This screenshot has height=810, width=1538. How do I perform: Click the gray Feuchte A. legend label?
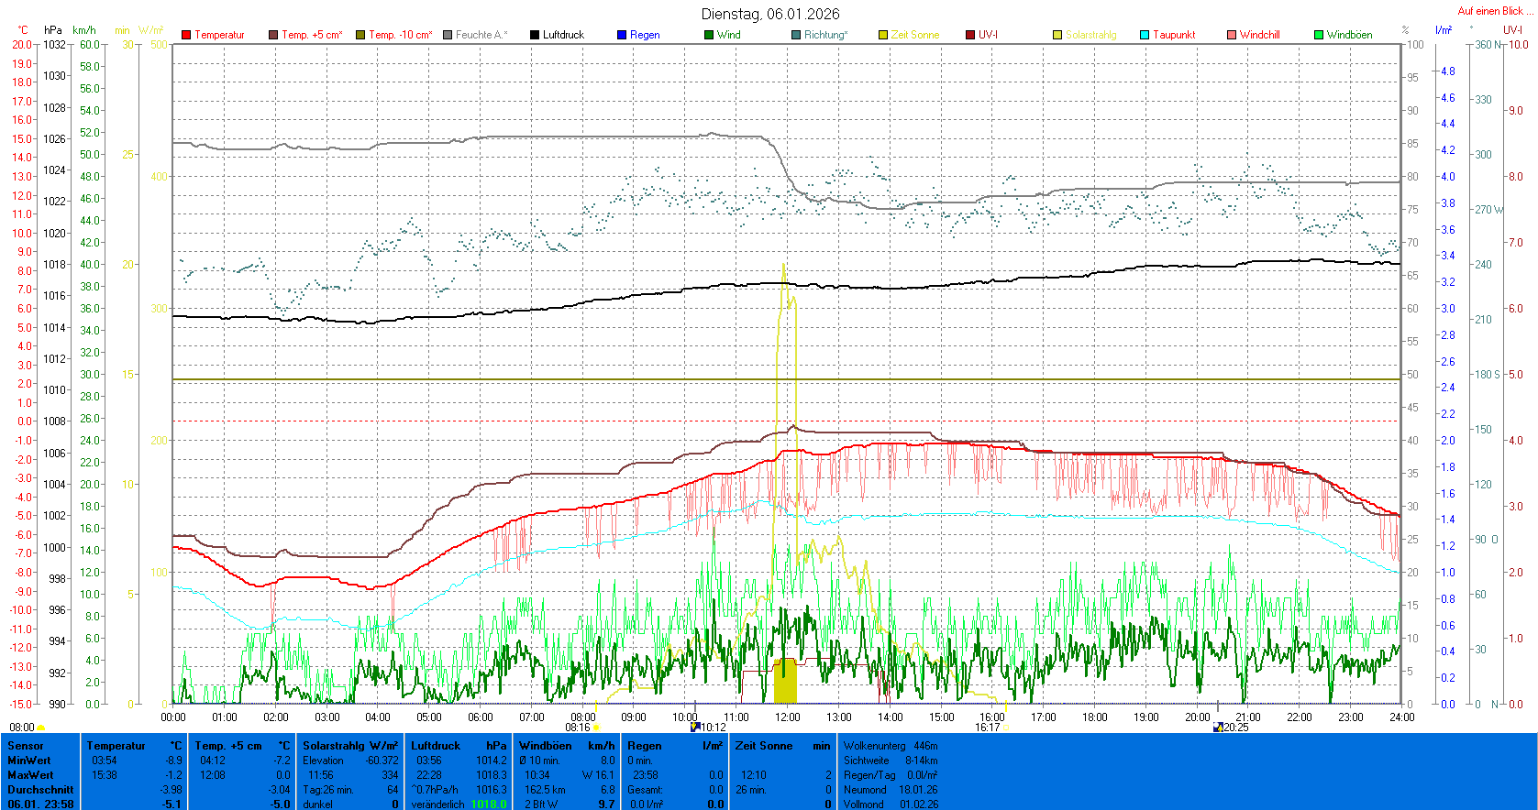coord(481,35)
